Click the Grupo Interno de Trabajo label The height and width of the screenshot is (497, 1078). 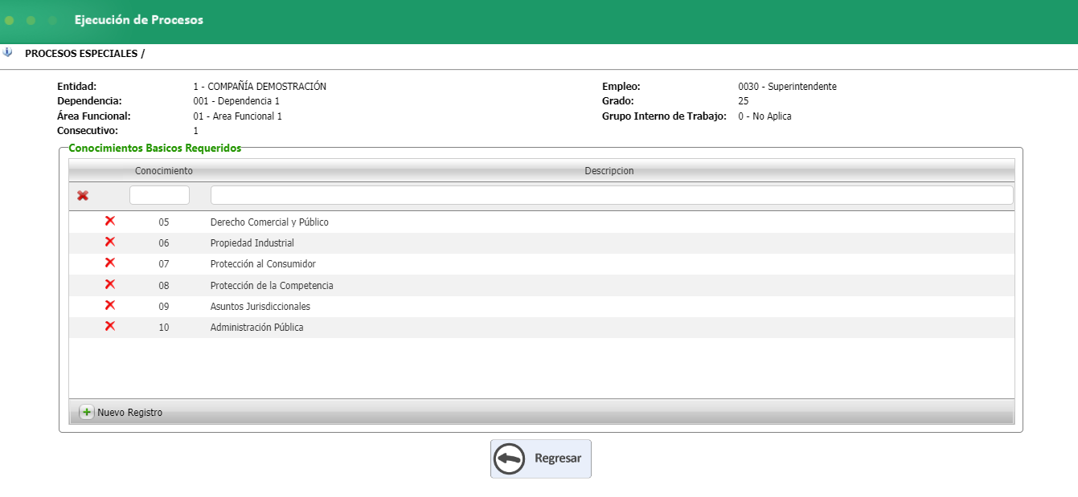coord(665,116)
